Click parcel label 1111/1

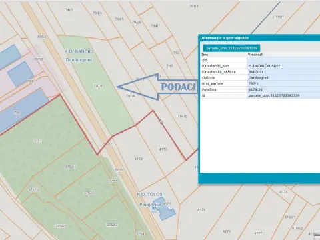(x=279, y=17)
